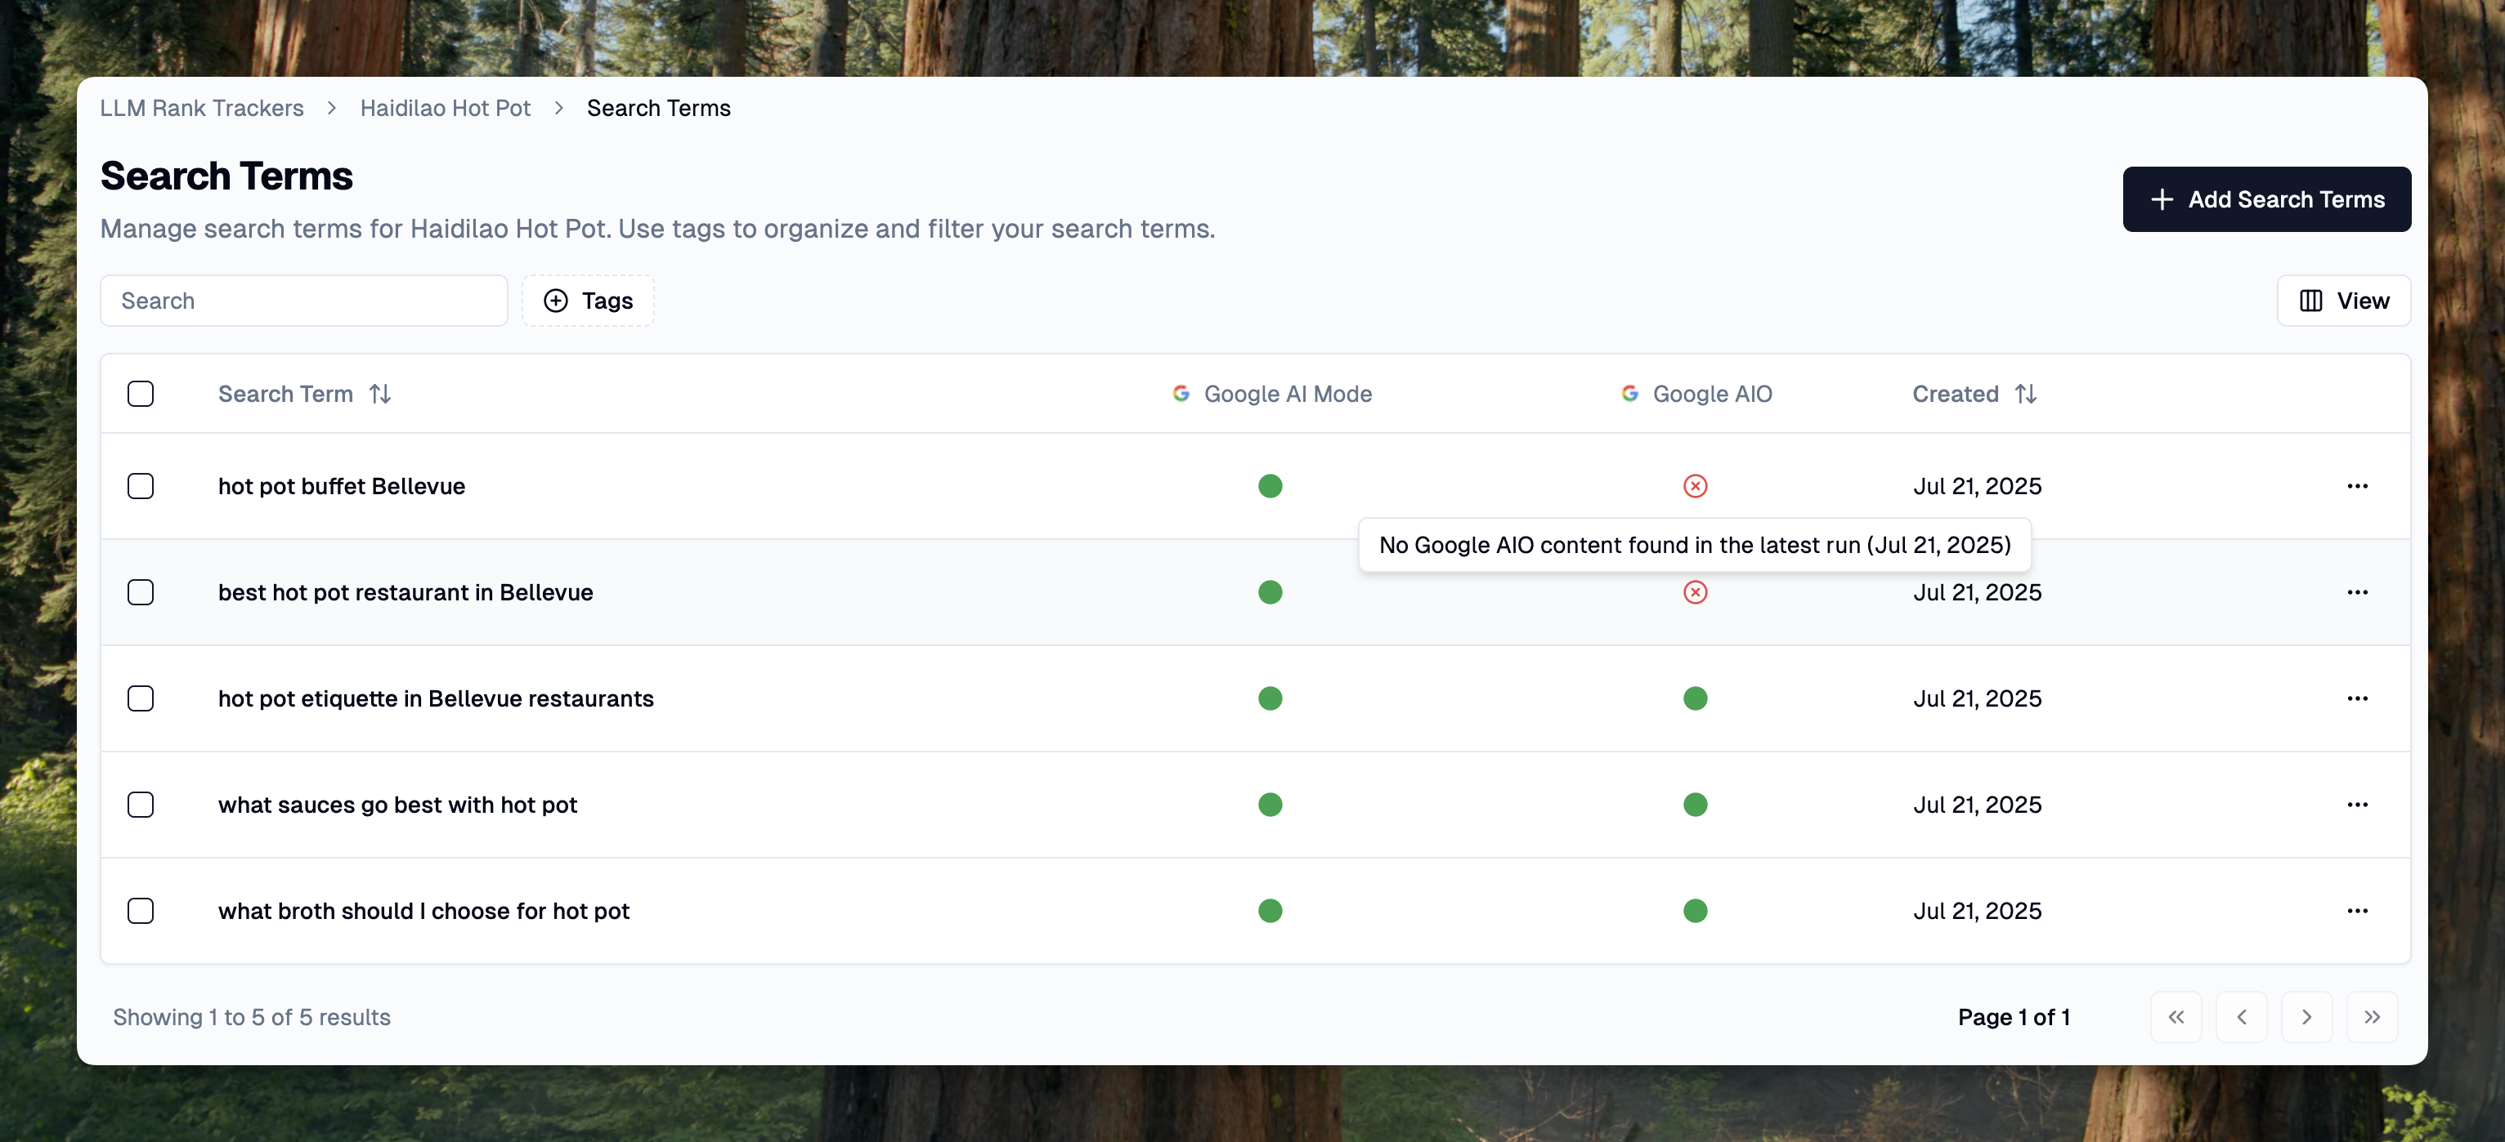The height and width of the screenshot is (1142, 2505).
Task: Open the View columns dropdown
Action: coord(2342,301)
